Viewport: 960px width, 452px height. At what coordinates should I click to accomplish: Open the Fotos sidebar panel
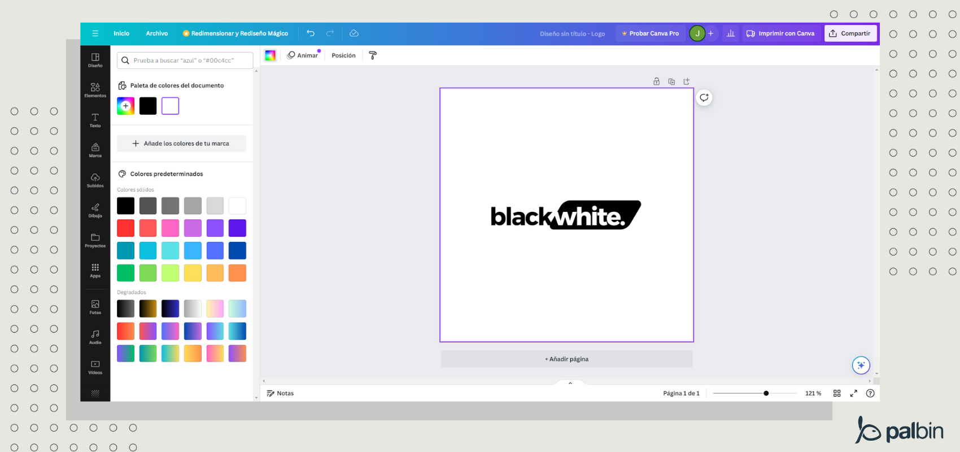[95, 307]
